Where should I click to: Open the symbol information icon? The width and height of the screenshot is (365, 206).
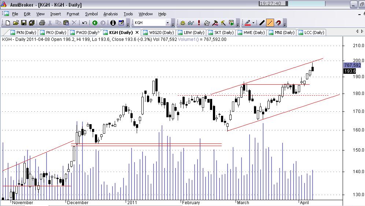coord(113,23)
